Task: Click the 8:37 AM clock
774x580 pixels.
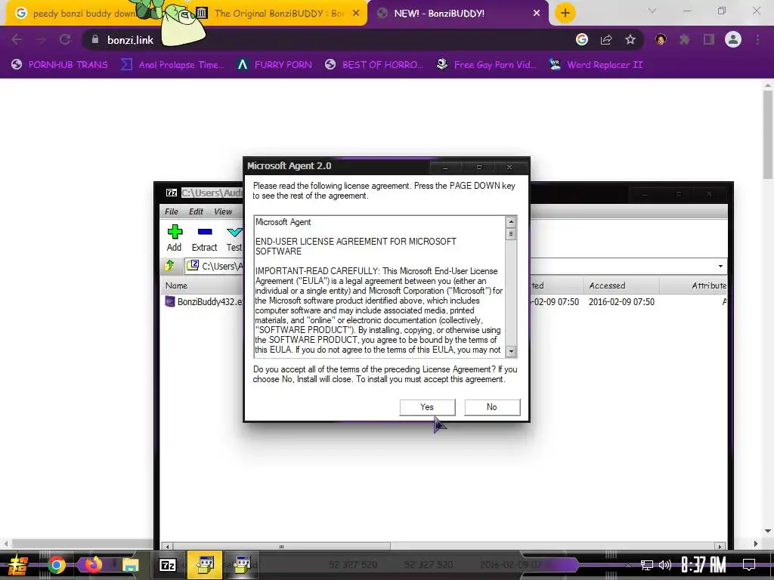Action: [x=704, y=565]
